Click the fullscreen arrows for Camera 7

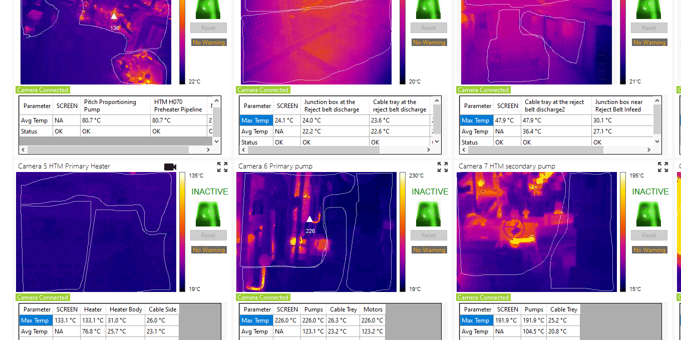point(662,167)
